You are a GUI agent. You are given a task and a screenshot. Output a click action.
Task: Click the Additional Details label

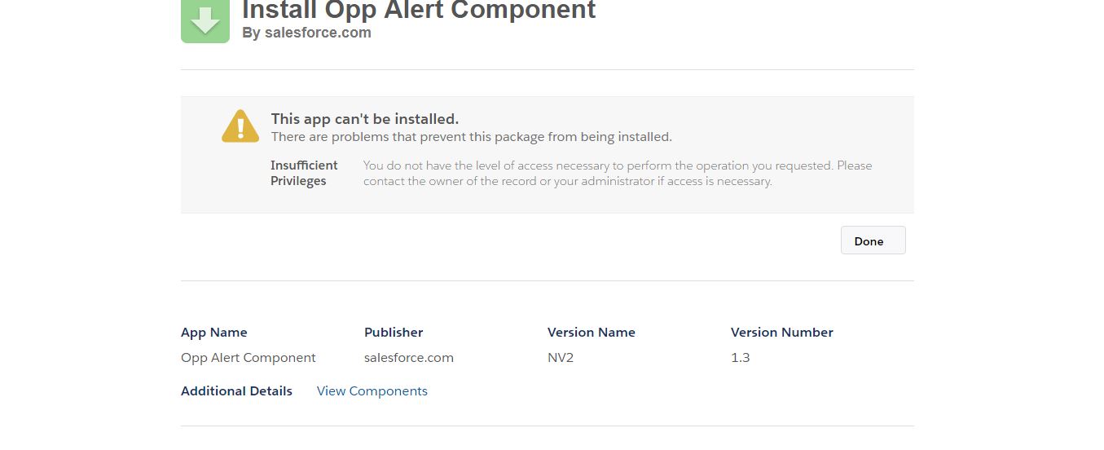(x=236, y=391)
